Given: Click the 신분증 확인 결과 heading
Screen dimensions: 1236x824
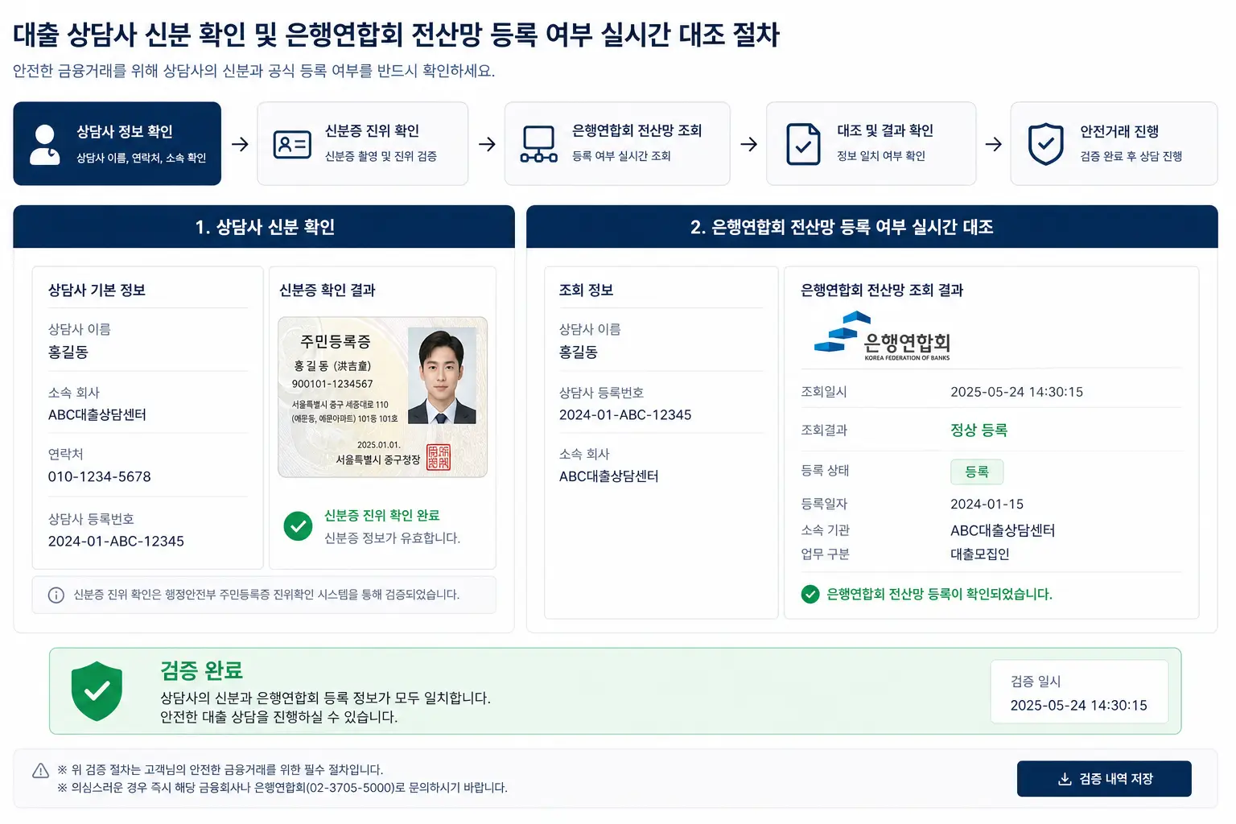Looking at the screenshot, I should coord(327,290).
